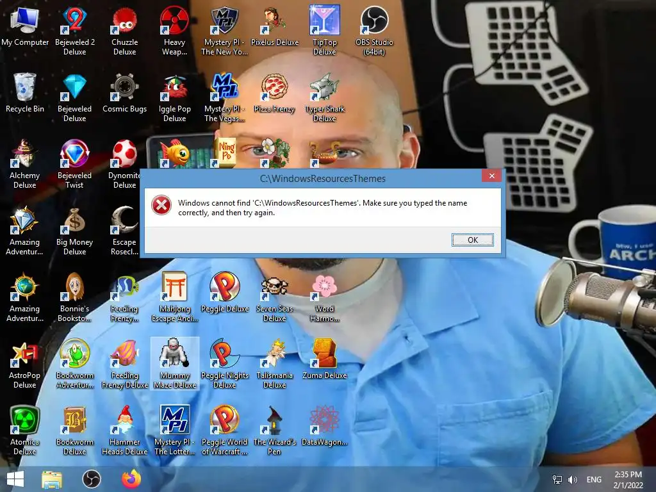
Task: Click the Feeding Frenzy 2 shortcut
Action: coord(125,297)
